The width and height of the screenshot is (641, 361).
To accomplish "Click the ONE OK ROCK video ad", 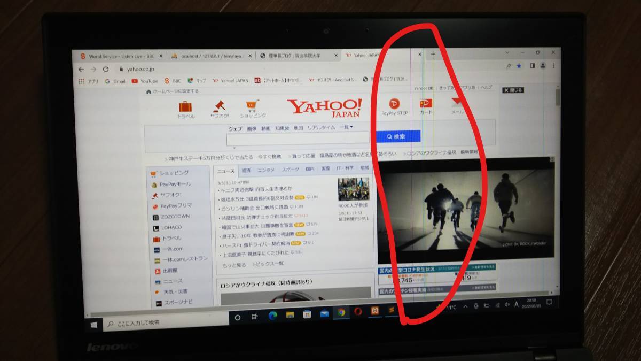I will [466, 211].
